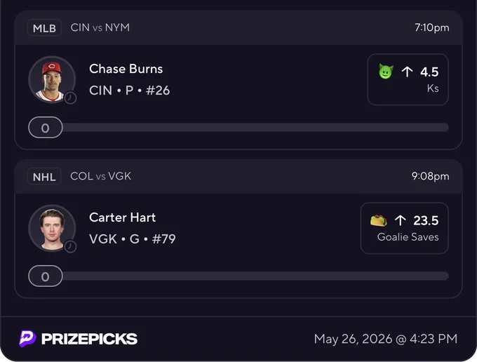Click the 7:10pm game time

coord(432,27)
